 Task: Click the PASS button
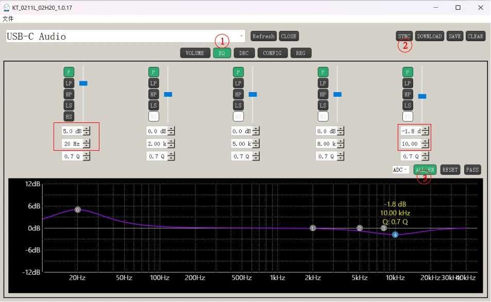(x=472, y=170)
